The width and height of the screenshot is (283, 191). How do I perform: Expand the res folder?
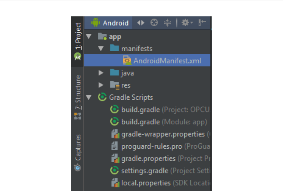click(x=101, y=85)
